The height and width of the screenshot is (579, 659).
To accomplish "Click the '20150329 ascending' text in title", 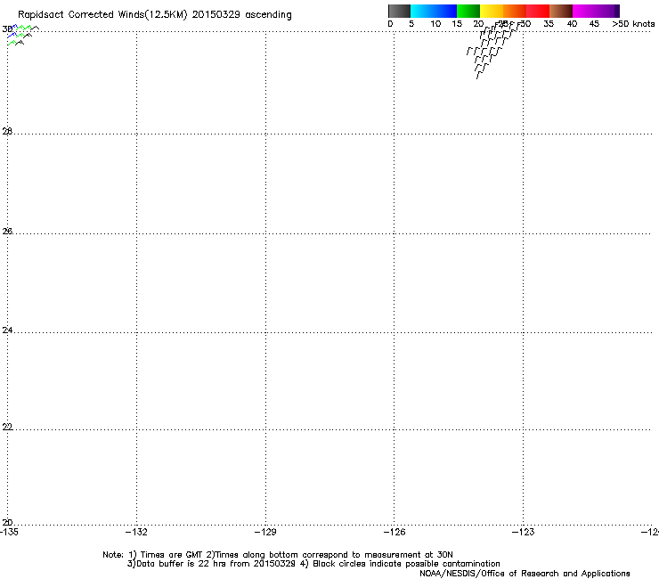I will point(241,15).
